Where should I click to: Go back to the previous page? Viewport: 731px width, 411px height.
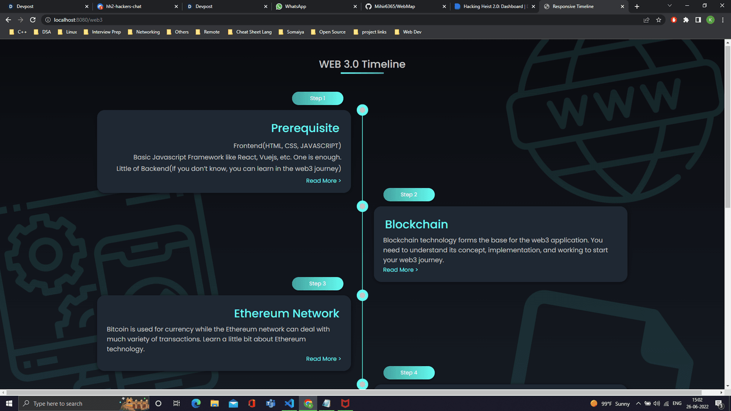tap(8, 20)
